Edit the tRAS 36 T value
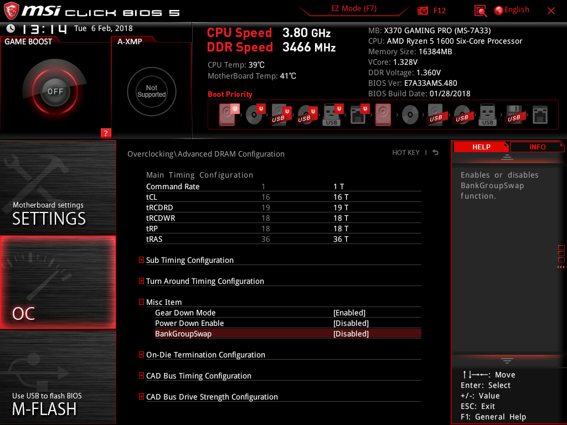567x425 pixels. pyautogui.click(x=341, y=239)
